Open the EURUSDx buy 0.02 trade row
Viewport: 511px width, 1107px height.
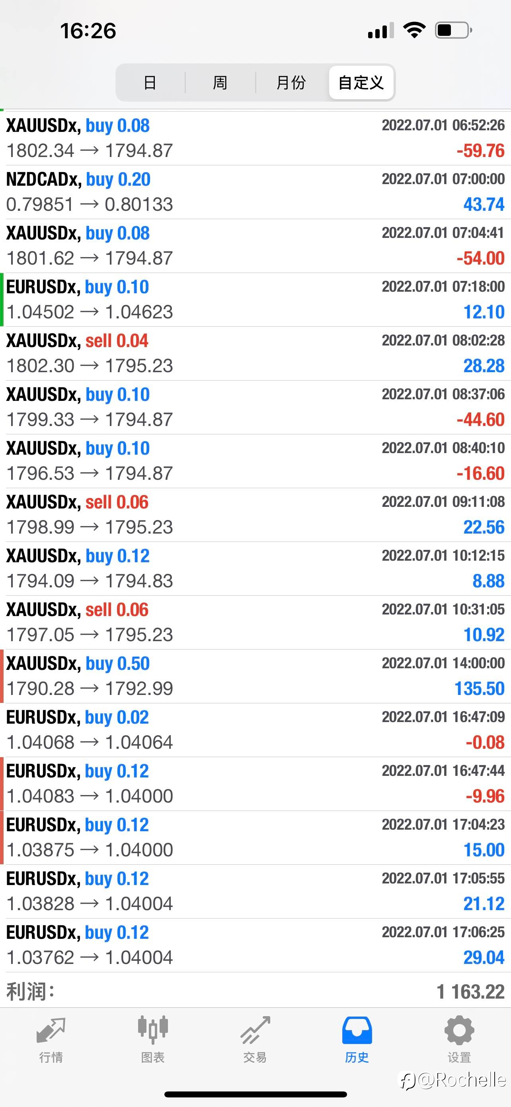255,730
